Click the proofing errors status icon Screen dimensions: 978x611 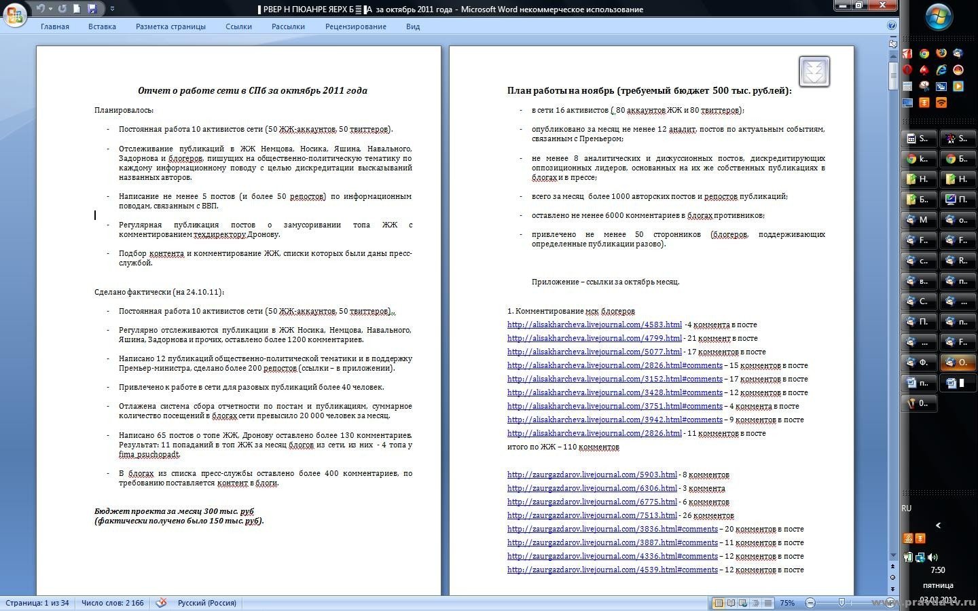(161, 603)
